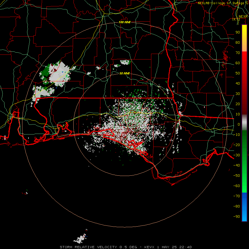Click the 0 value on the velocity scale

tap(239, 124)
